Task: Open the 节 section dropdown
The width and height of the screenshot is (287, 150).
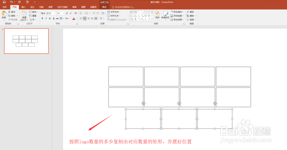Action: click(x=33, y=19)
